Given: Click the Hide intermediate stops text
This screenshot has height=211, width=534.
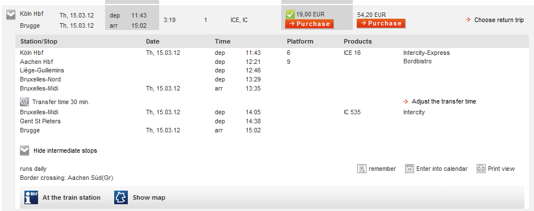Looking at the screenshot, I should tap(65, 150).
